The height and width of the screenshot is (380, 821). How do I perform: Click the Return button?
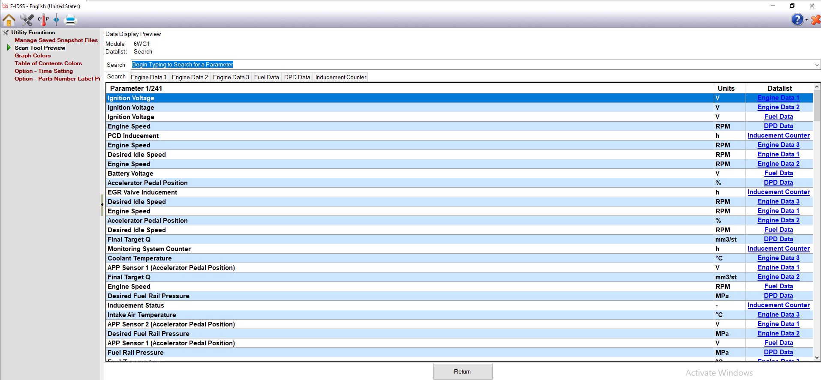463,371
